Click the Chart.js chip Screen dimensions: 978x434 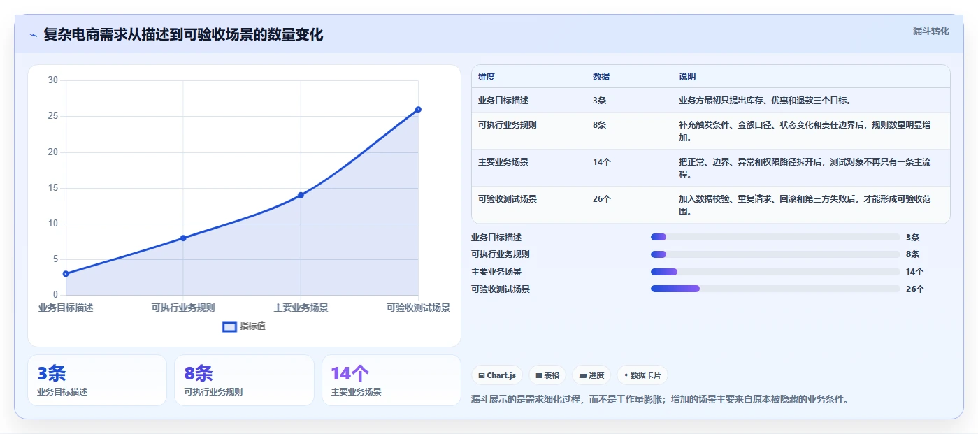(x=496, y=375)
